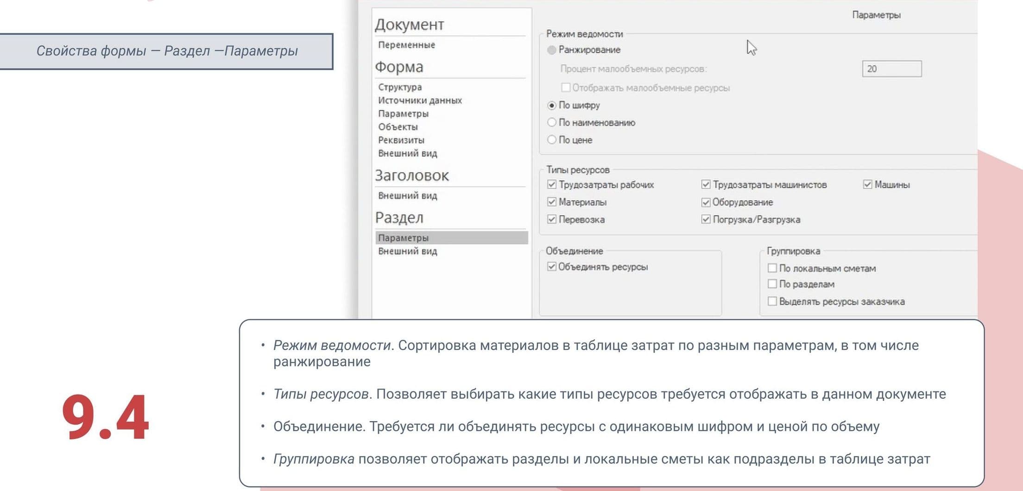Disable the 'Машины' resource type checkbox
This screenshot has height=491, width=1023.
tap(867, 185)
